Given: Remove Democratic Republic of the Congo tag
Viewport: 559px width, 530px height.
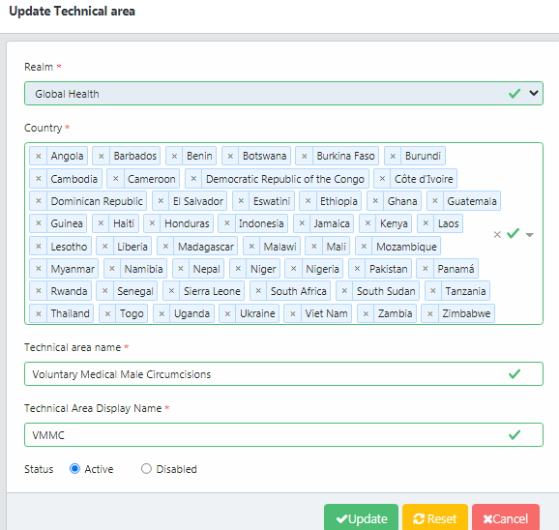Looking at the screenshot, I should click(193, 179).
